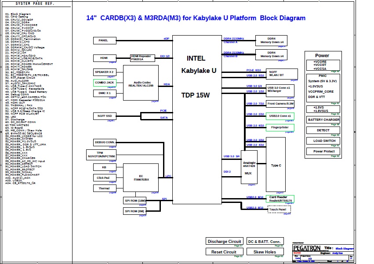Click the LPC signal label

click(x=168, y=176)
